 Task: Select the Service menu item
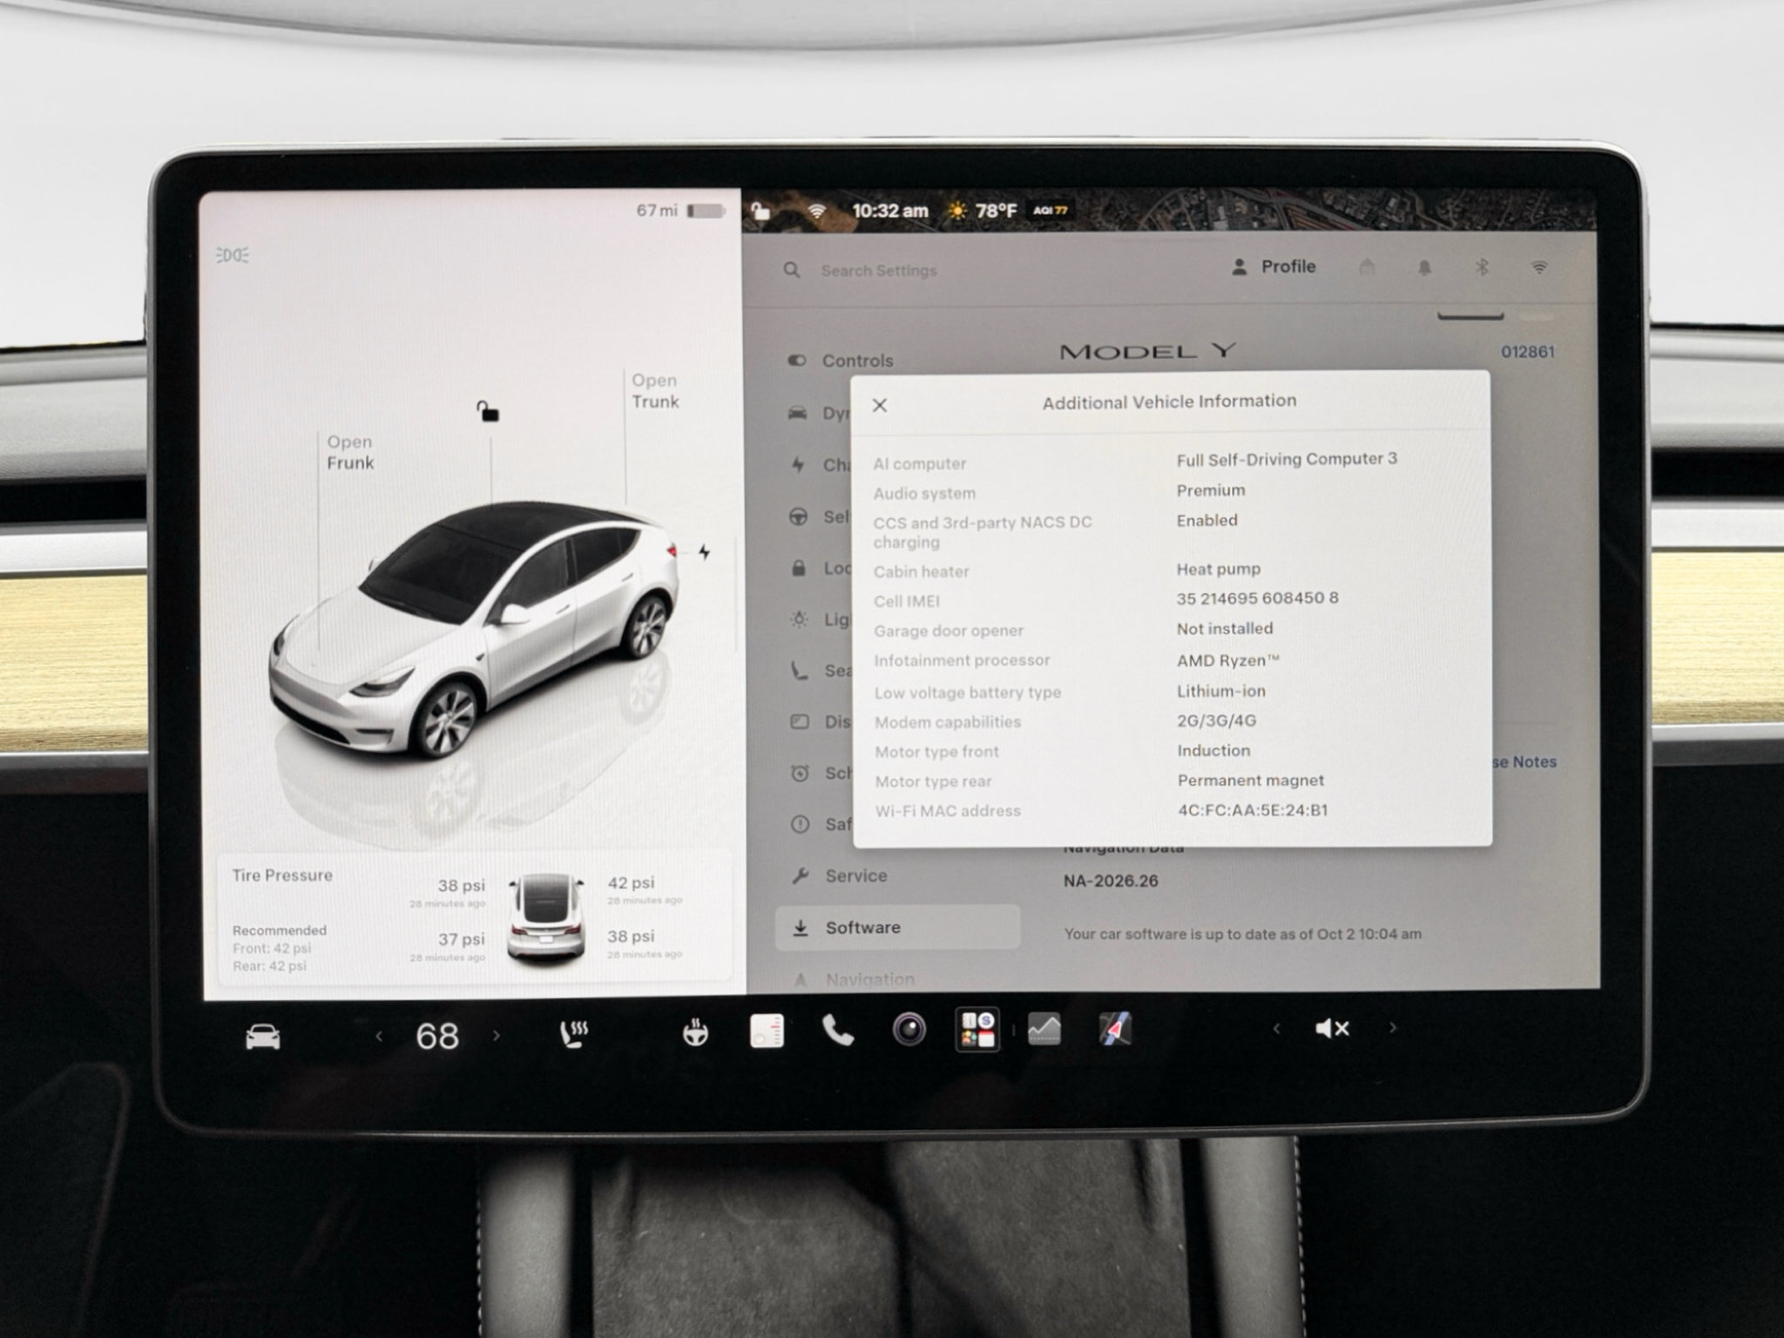pos(839,876)
